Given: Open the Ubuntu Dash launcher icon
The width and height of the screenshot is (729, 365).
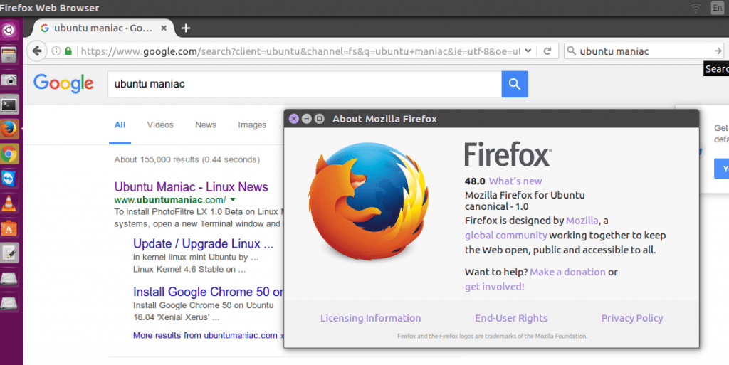Looking at the screenshot, I should click(9, 31).
